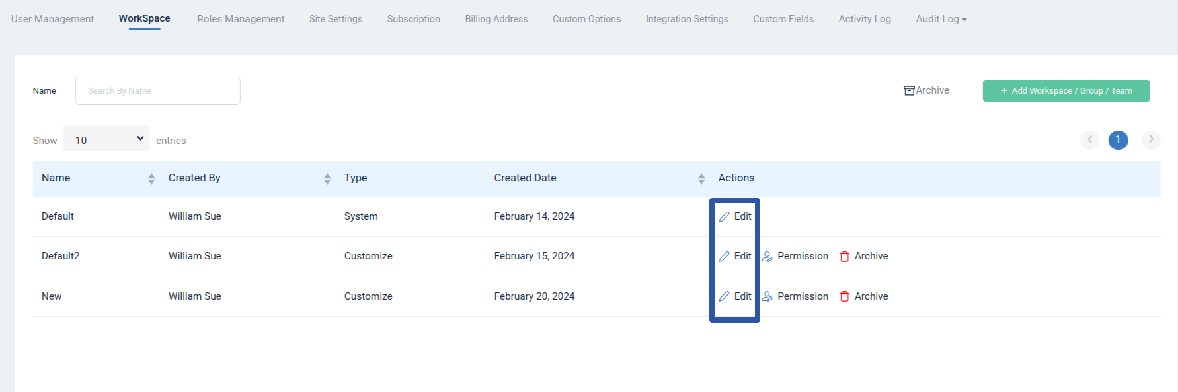Select the February 14, 2024 date cell
The width and height of the screenshot is (1178, 392).
pyautogui.click(x=534, y=216)
